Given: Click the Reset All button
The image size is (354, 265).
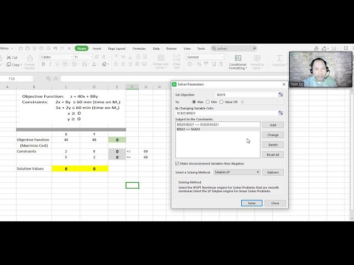Looking at the screenshot, I should click(x=273, y=155).
